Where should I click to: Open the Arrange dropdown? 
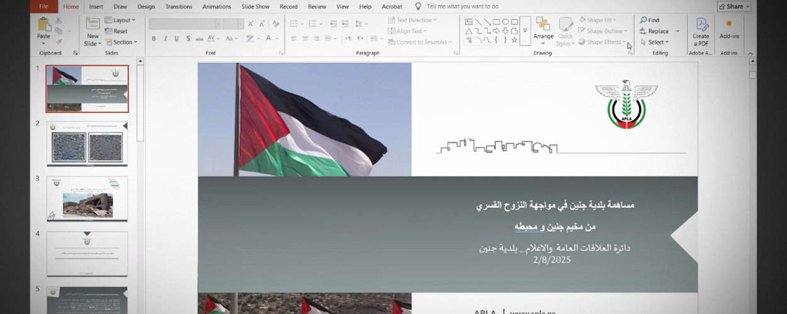(543, 31)
